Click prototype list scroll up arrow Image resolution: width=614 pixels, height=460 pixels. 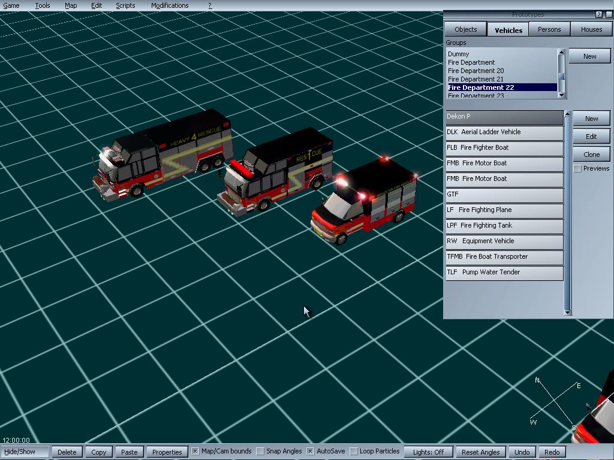[567, 114]
